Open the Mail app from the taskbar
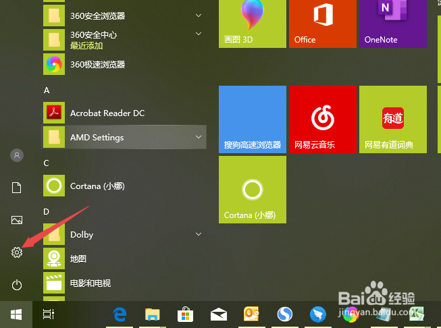 tap(219, 315)
